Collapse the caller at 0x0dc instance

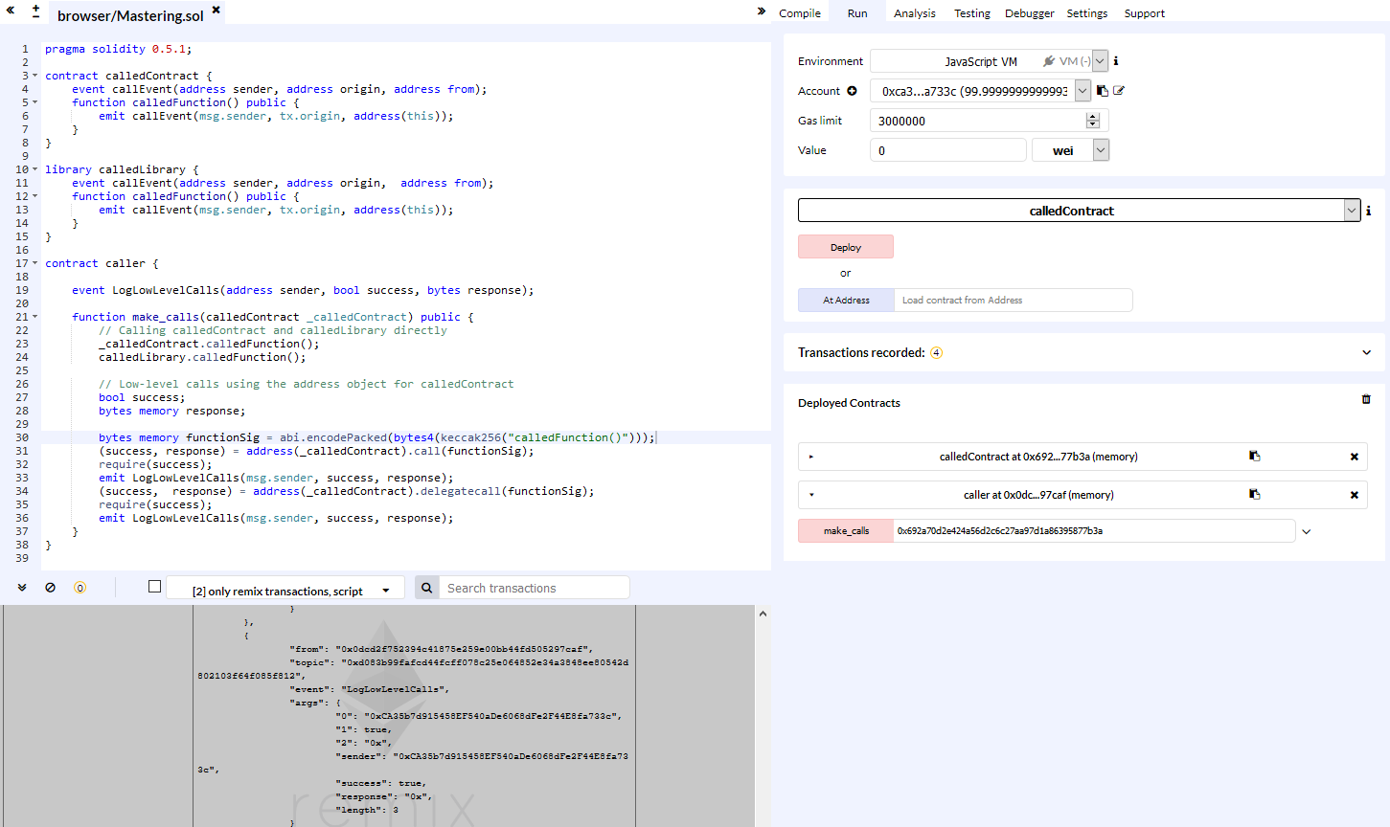[x=811, y=495]
